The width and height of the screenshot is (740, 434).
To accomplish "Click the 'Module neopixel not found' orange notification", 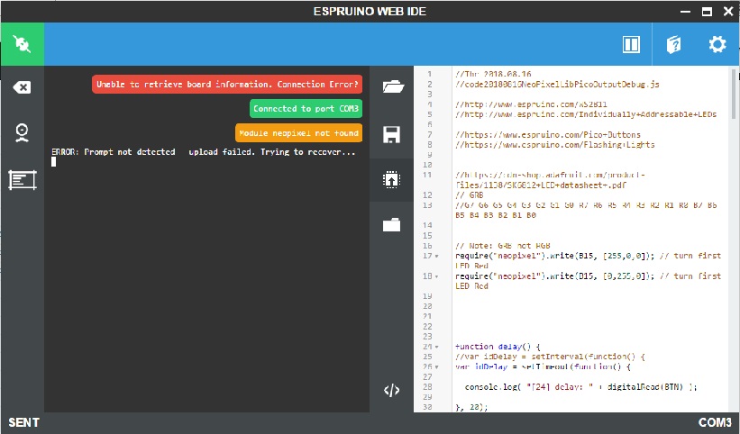I will point(298,133).
